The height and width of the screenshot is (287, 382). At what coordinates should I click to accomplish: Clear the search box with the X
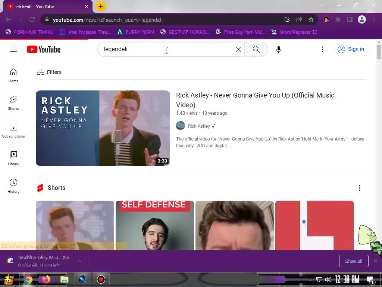coord(238,49)
